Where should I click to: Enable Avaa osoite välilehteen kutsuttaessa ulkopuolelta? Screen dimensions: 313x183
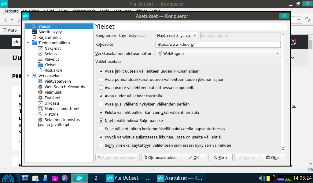(101, 88)
